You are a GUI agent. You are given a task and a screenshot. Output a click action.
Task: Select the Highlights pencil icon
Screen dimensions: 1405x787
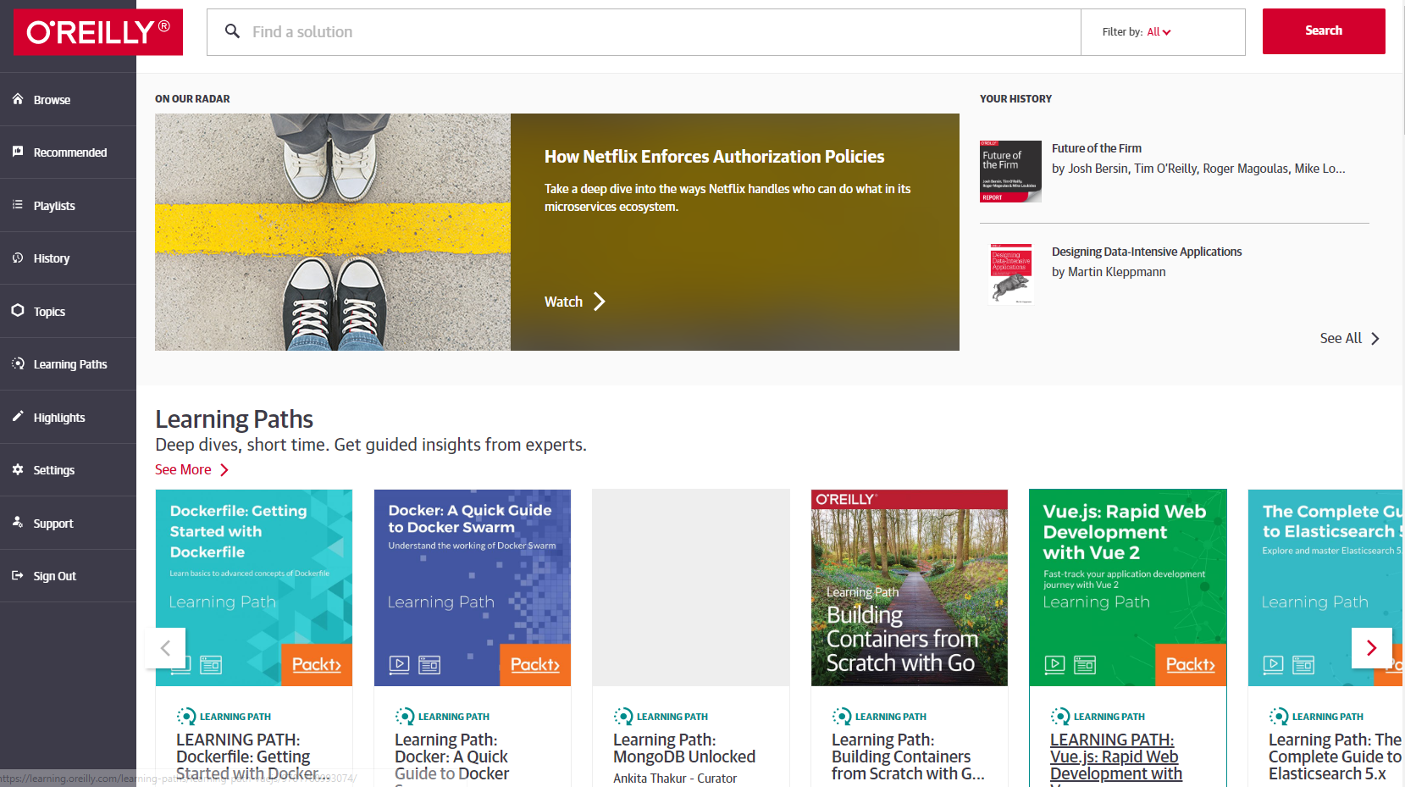coord(18,416)
